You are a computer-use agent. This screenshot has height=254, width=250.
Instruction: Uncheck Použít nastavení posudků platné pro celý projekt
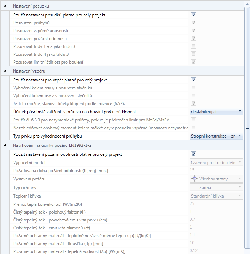pyautogui.click(x=194, y=15)
